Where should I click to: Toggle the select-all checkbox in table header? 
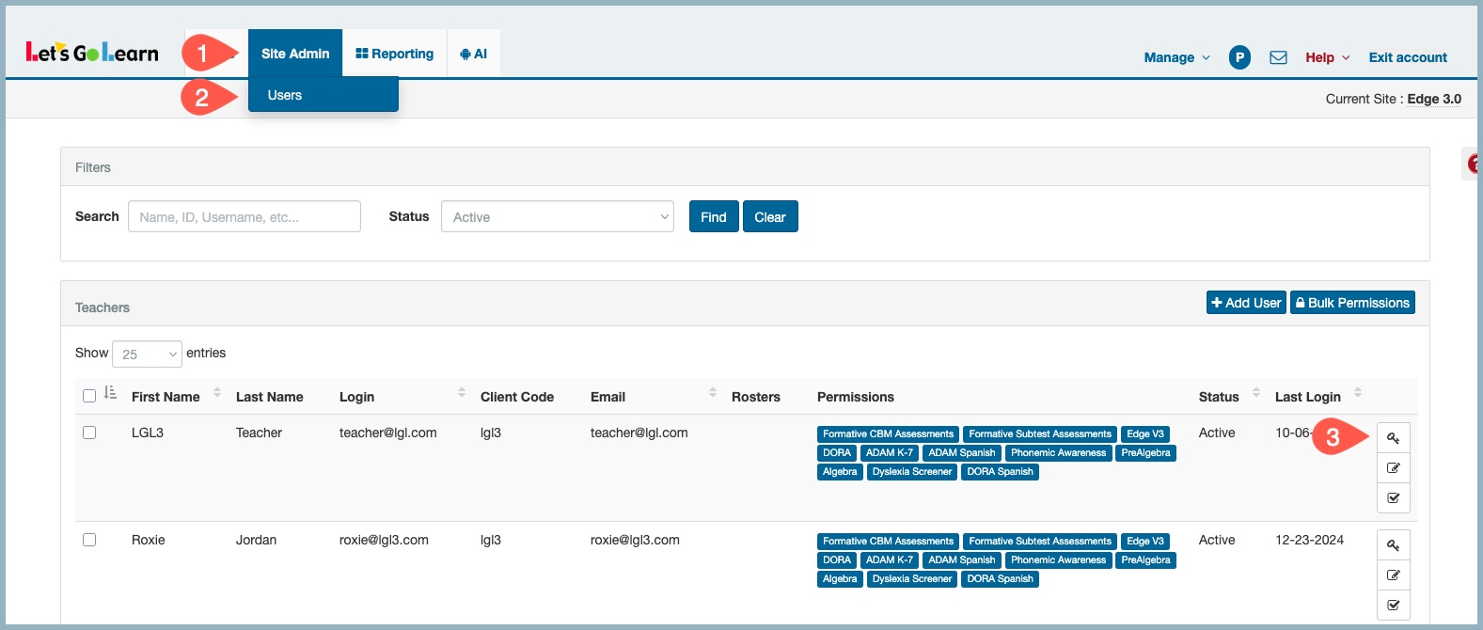tap(89, 396)
